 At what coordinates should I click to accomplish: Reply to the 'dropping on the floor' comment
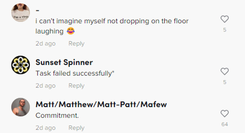[76, 44]
